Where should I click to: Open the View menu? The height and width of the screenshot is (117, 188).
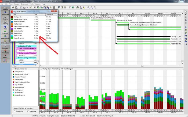point(11,4)
